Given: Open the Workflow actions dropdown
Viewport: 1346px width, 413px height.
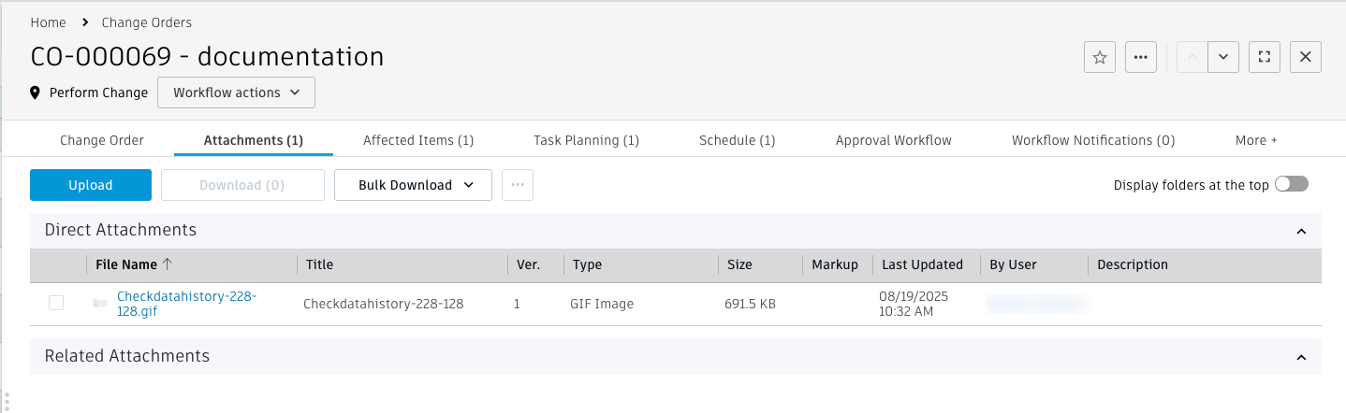Looking at the screenshot, I should click(236, 93).
